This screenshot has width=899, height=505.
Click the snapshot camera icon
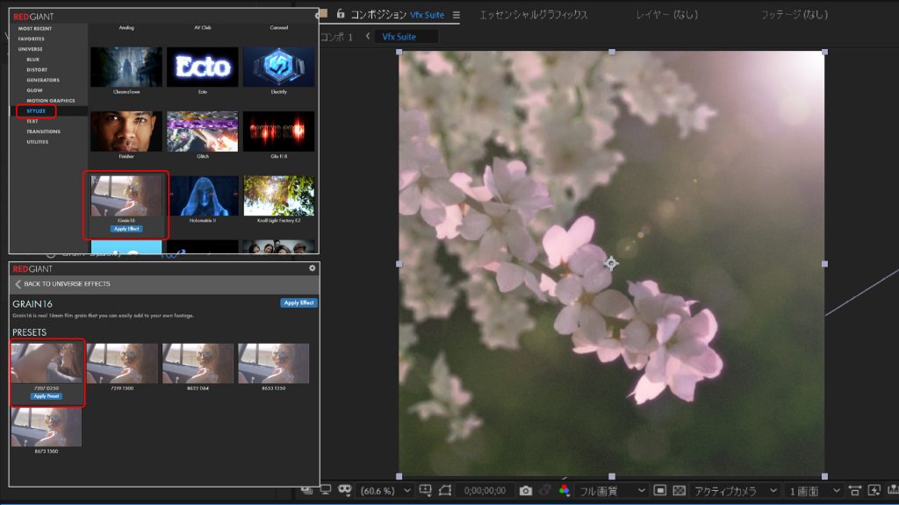click(526, 490)
